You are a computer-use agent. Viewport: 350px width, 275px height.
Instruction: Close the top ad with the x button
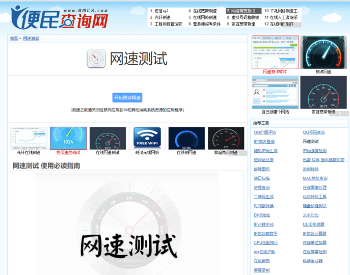[x=299, y=24]
